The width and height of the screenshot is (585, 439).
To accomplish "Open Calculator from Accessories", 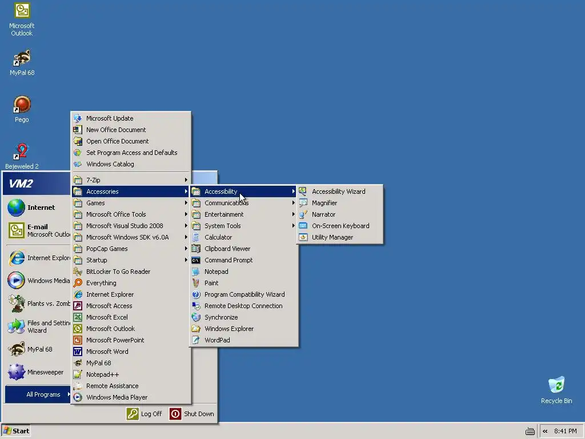I will (x=243, y=237).
